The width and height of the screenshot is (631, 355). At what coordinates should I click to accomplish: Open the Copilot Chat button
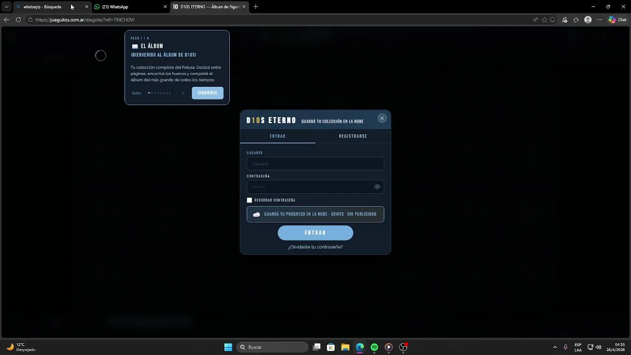(617, 20)
